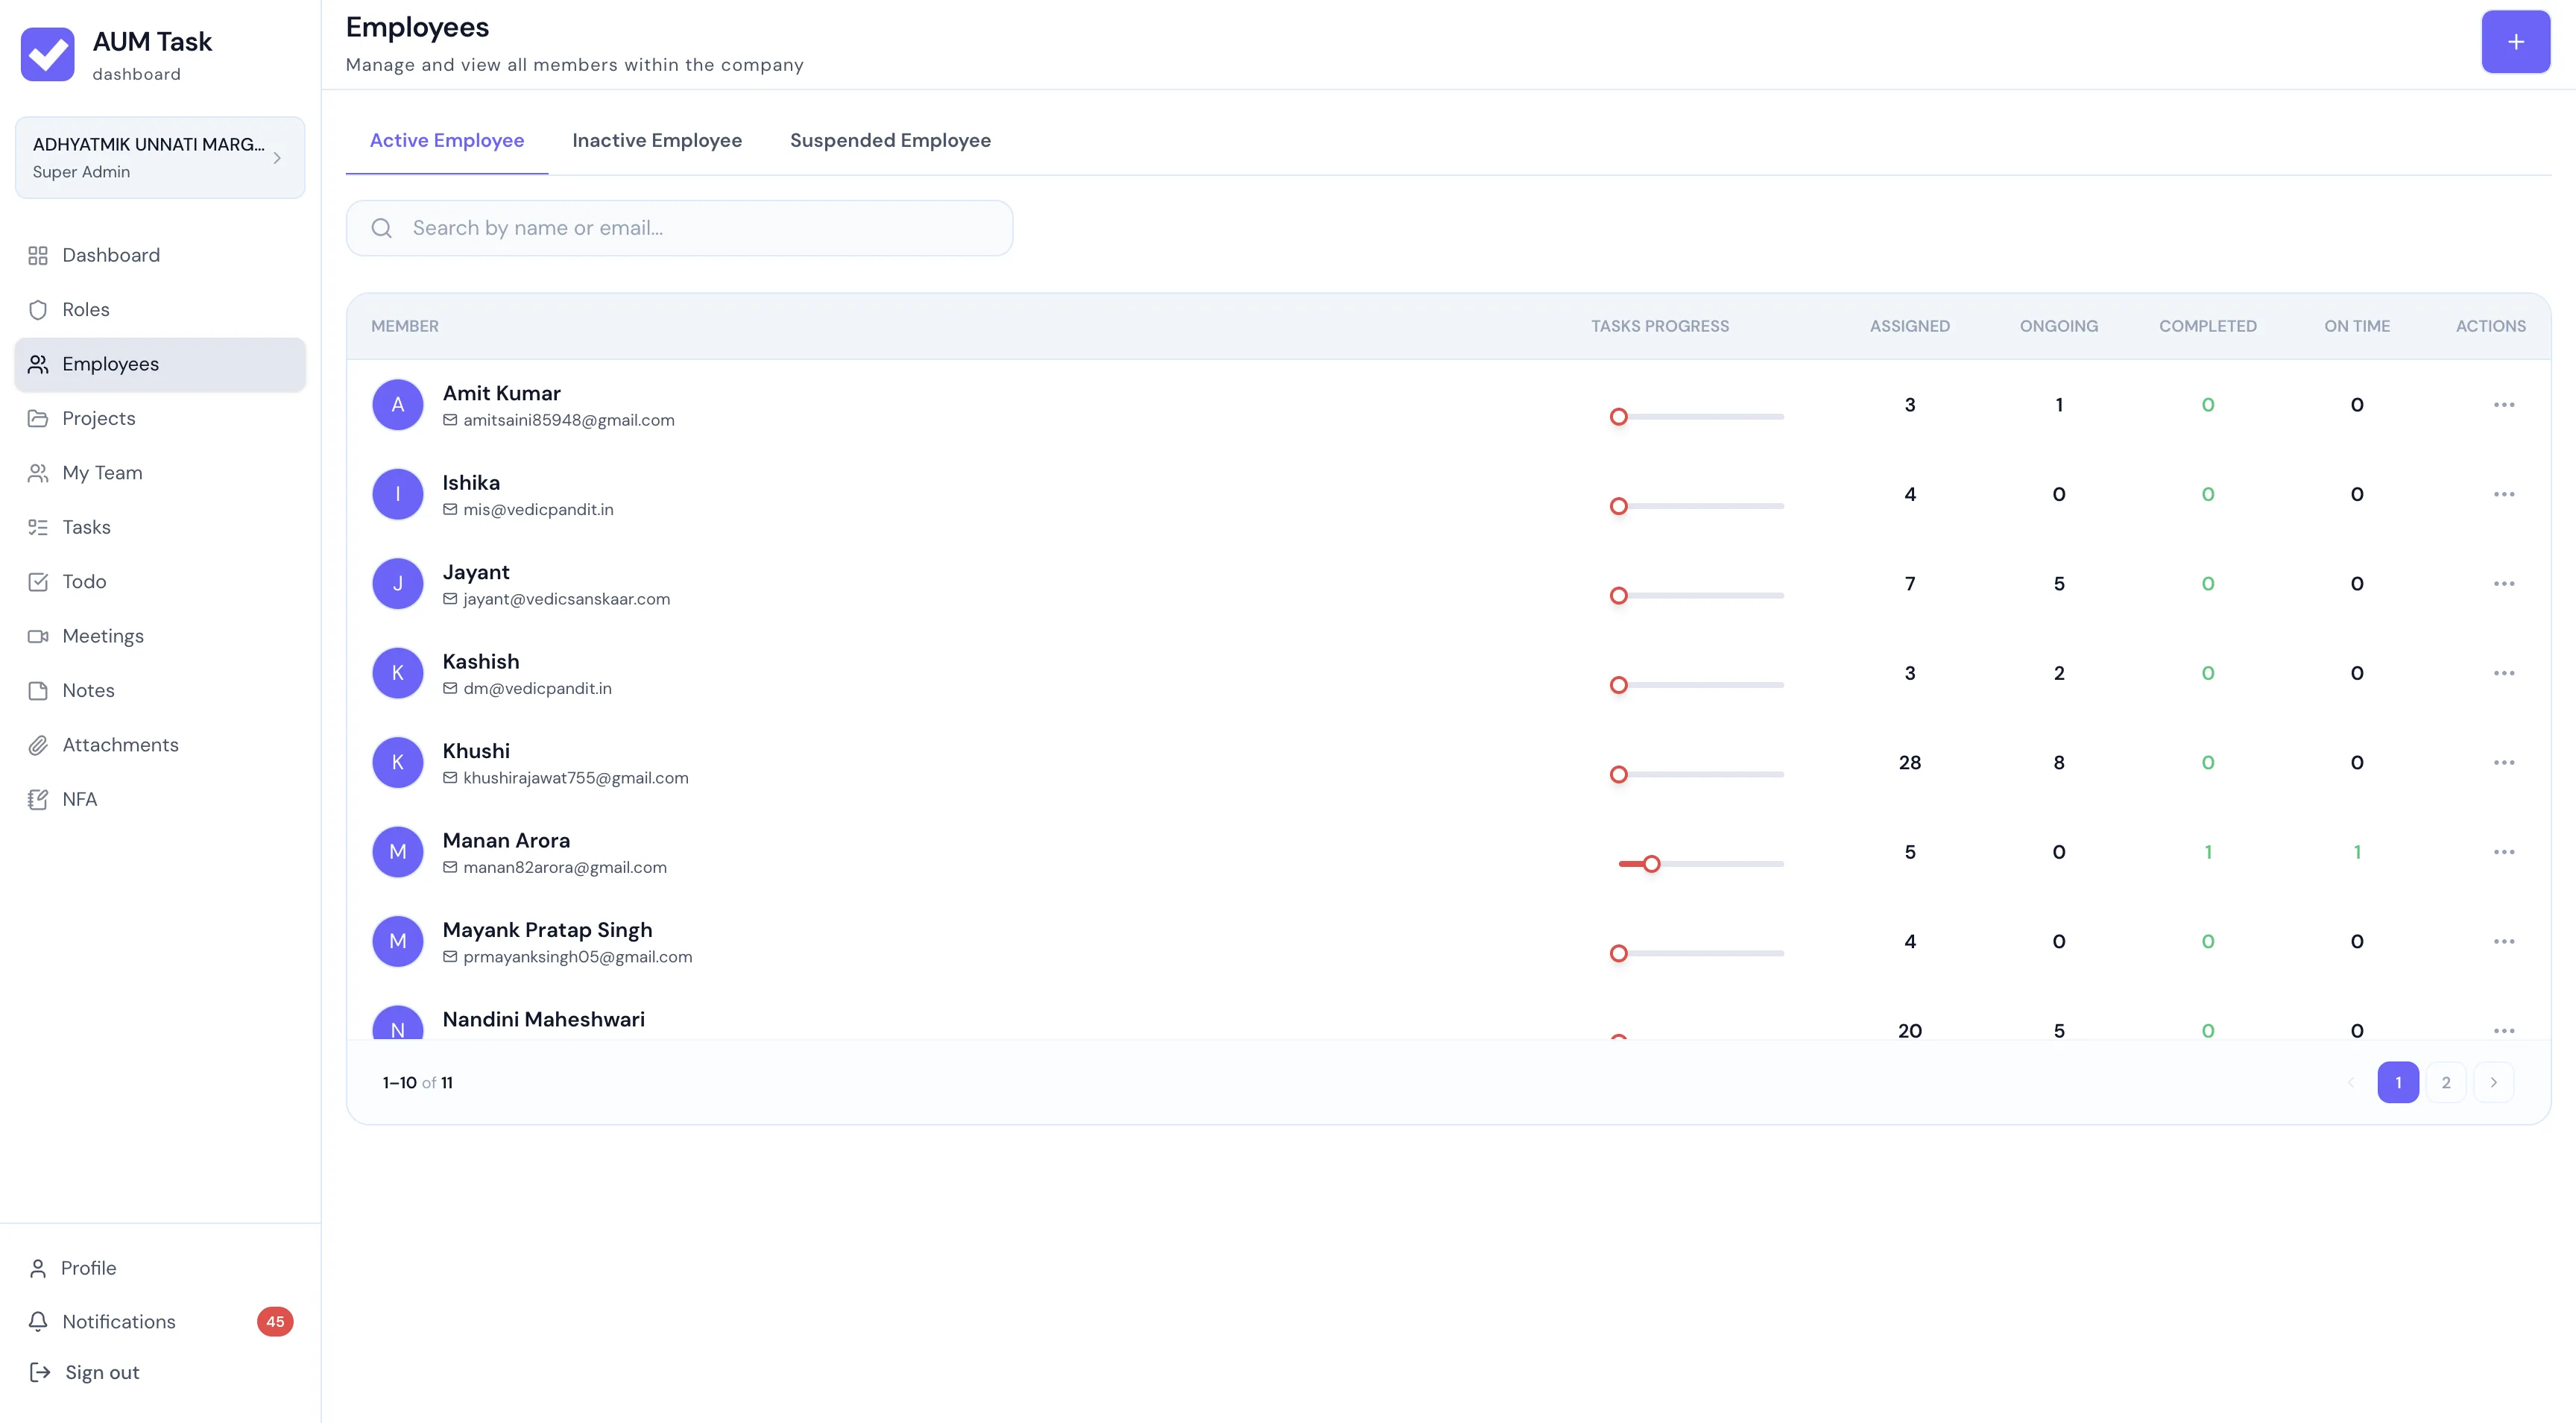Open Dashboard from the sidebar

pos(160,255)
